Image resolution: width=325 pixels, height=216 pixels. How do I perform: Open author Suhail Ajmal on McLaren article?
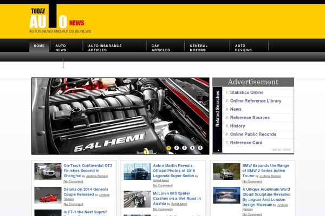179,204
